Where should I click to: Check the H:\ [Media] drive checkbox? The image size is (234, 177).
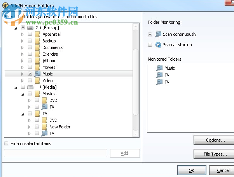[23, 87]
